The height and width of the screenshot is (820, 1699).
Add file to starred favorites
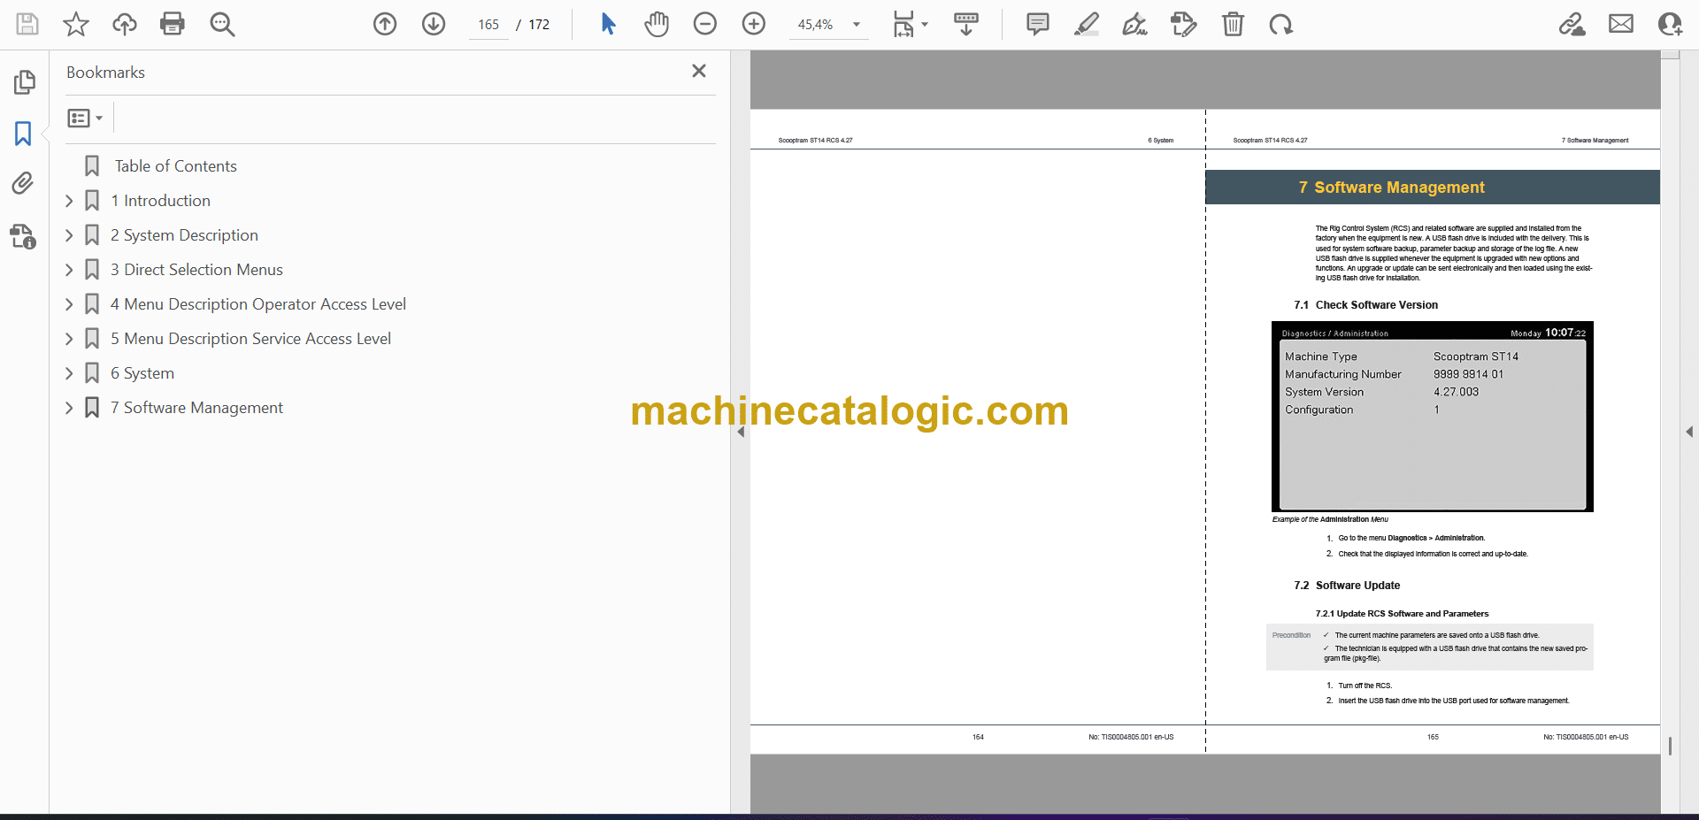(x=76, y=24)
